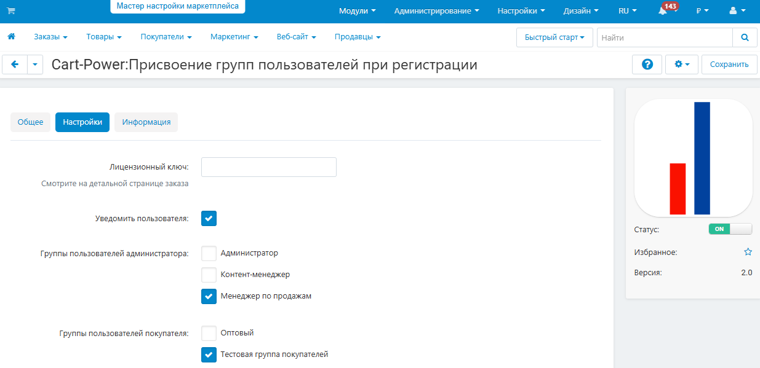
Task: Open the Модули dropdown menu
Action: click(x=358, y=11)
